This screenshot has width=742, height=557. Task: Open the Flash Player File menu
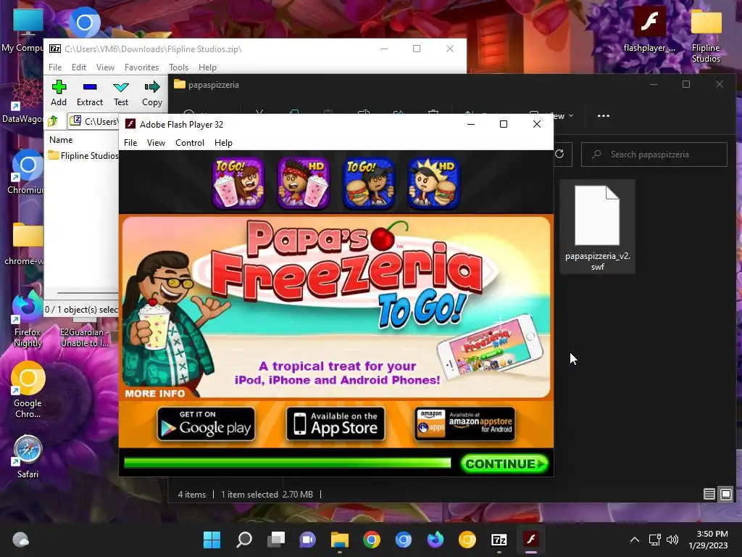(x=130, y=143)
